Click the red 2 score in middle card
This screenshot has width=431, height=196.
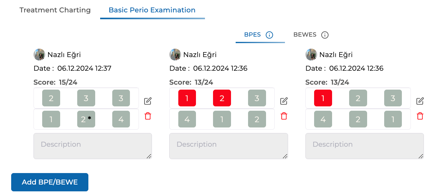coord(222,98)
